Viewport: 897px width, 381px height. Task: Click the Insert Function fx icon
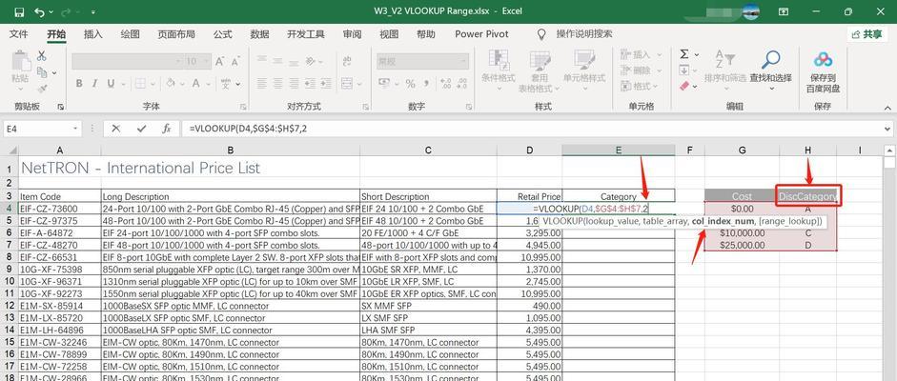(167, 130)
